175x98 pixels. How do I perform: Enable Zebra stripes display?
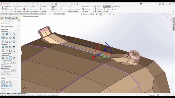(x=97, y=7)
